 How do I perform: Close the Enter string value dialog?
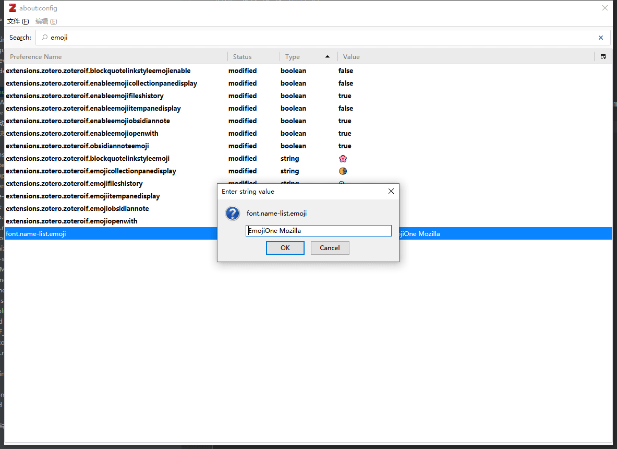[391, 192]
